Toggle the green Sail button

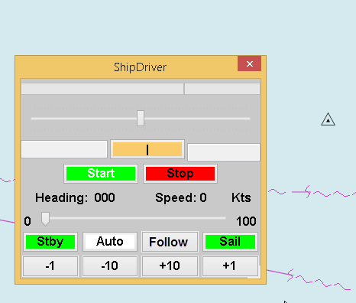point(230,242)
